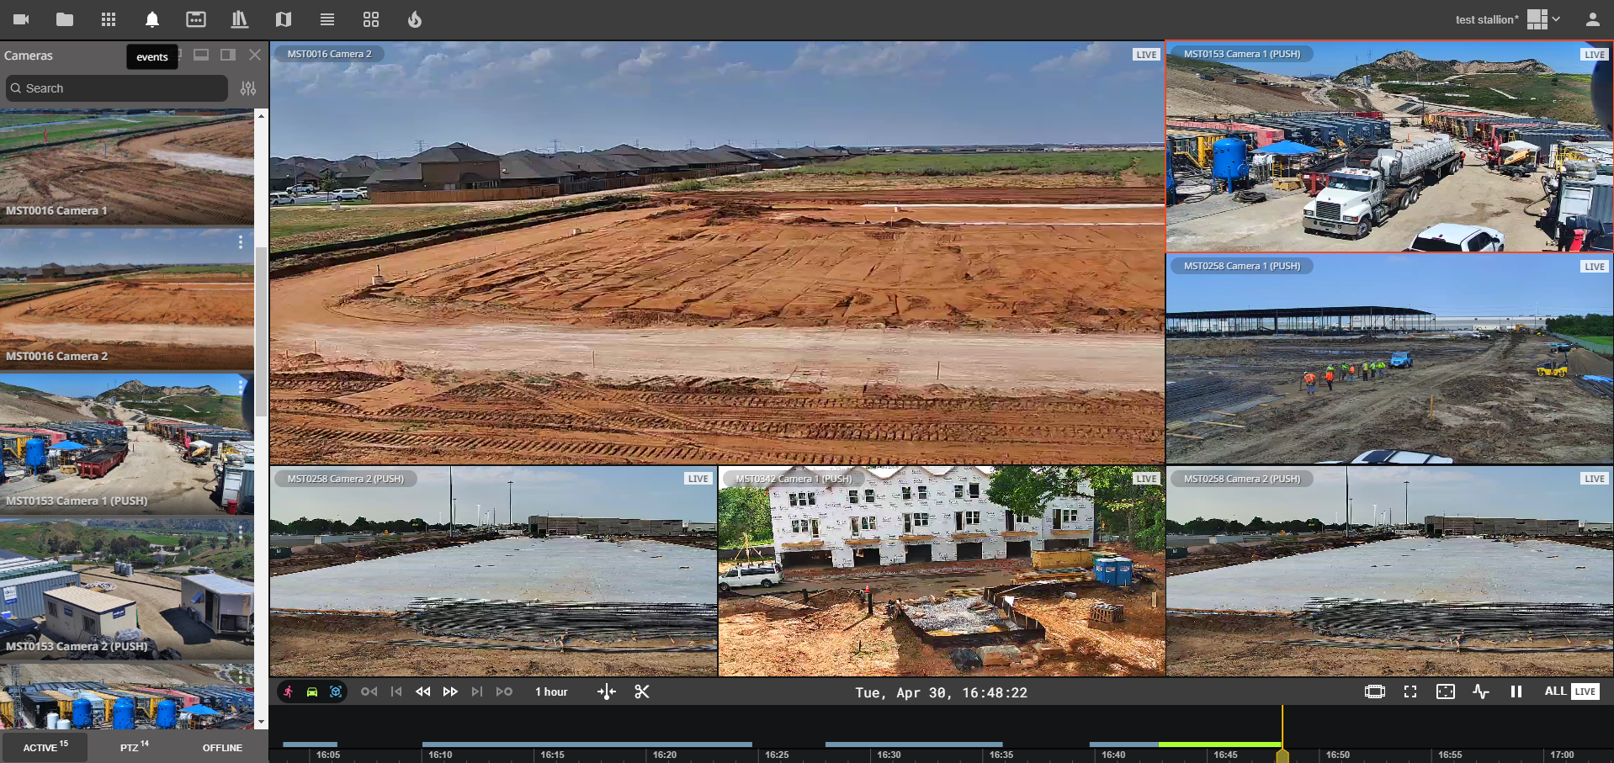Open the folder icon in top toolbar

(65, 19)
